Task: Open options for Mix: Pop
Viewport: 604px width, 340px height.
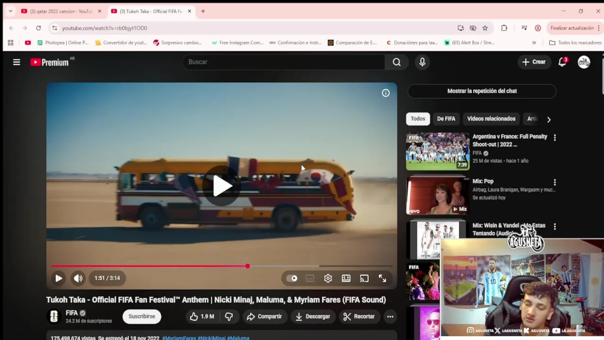Action: tap(555, 182)
